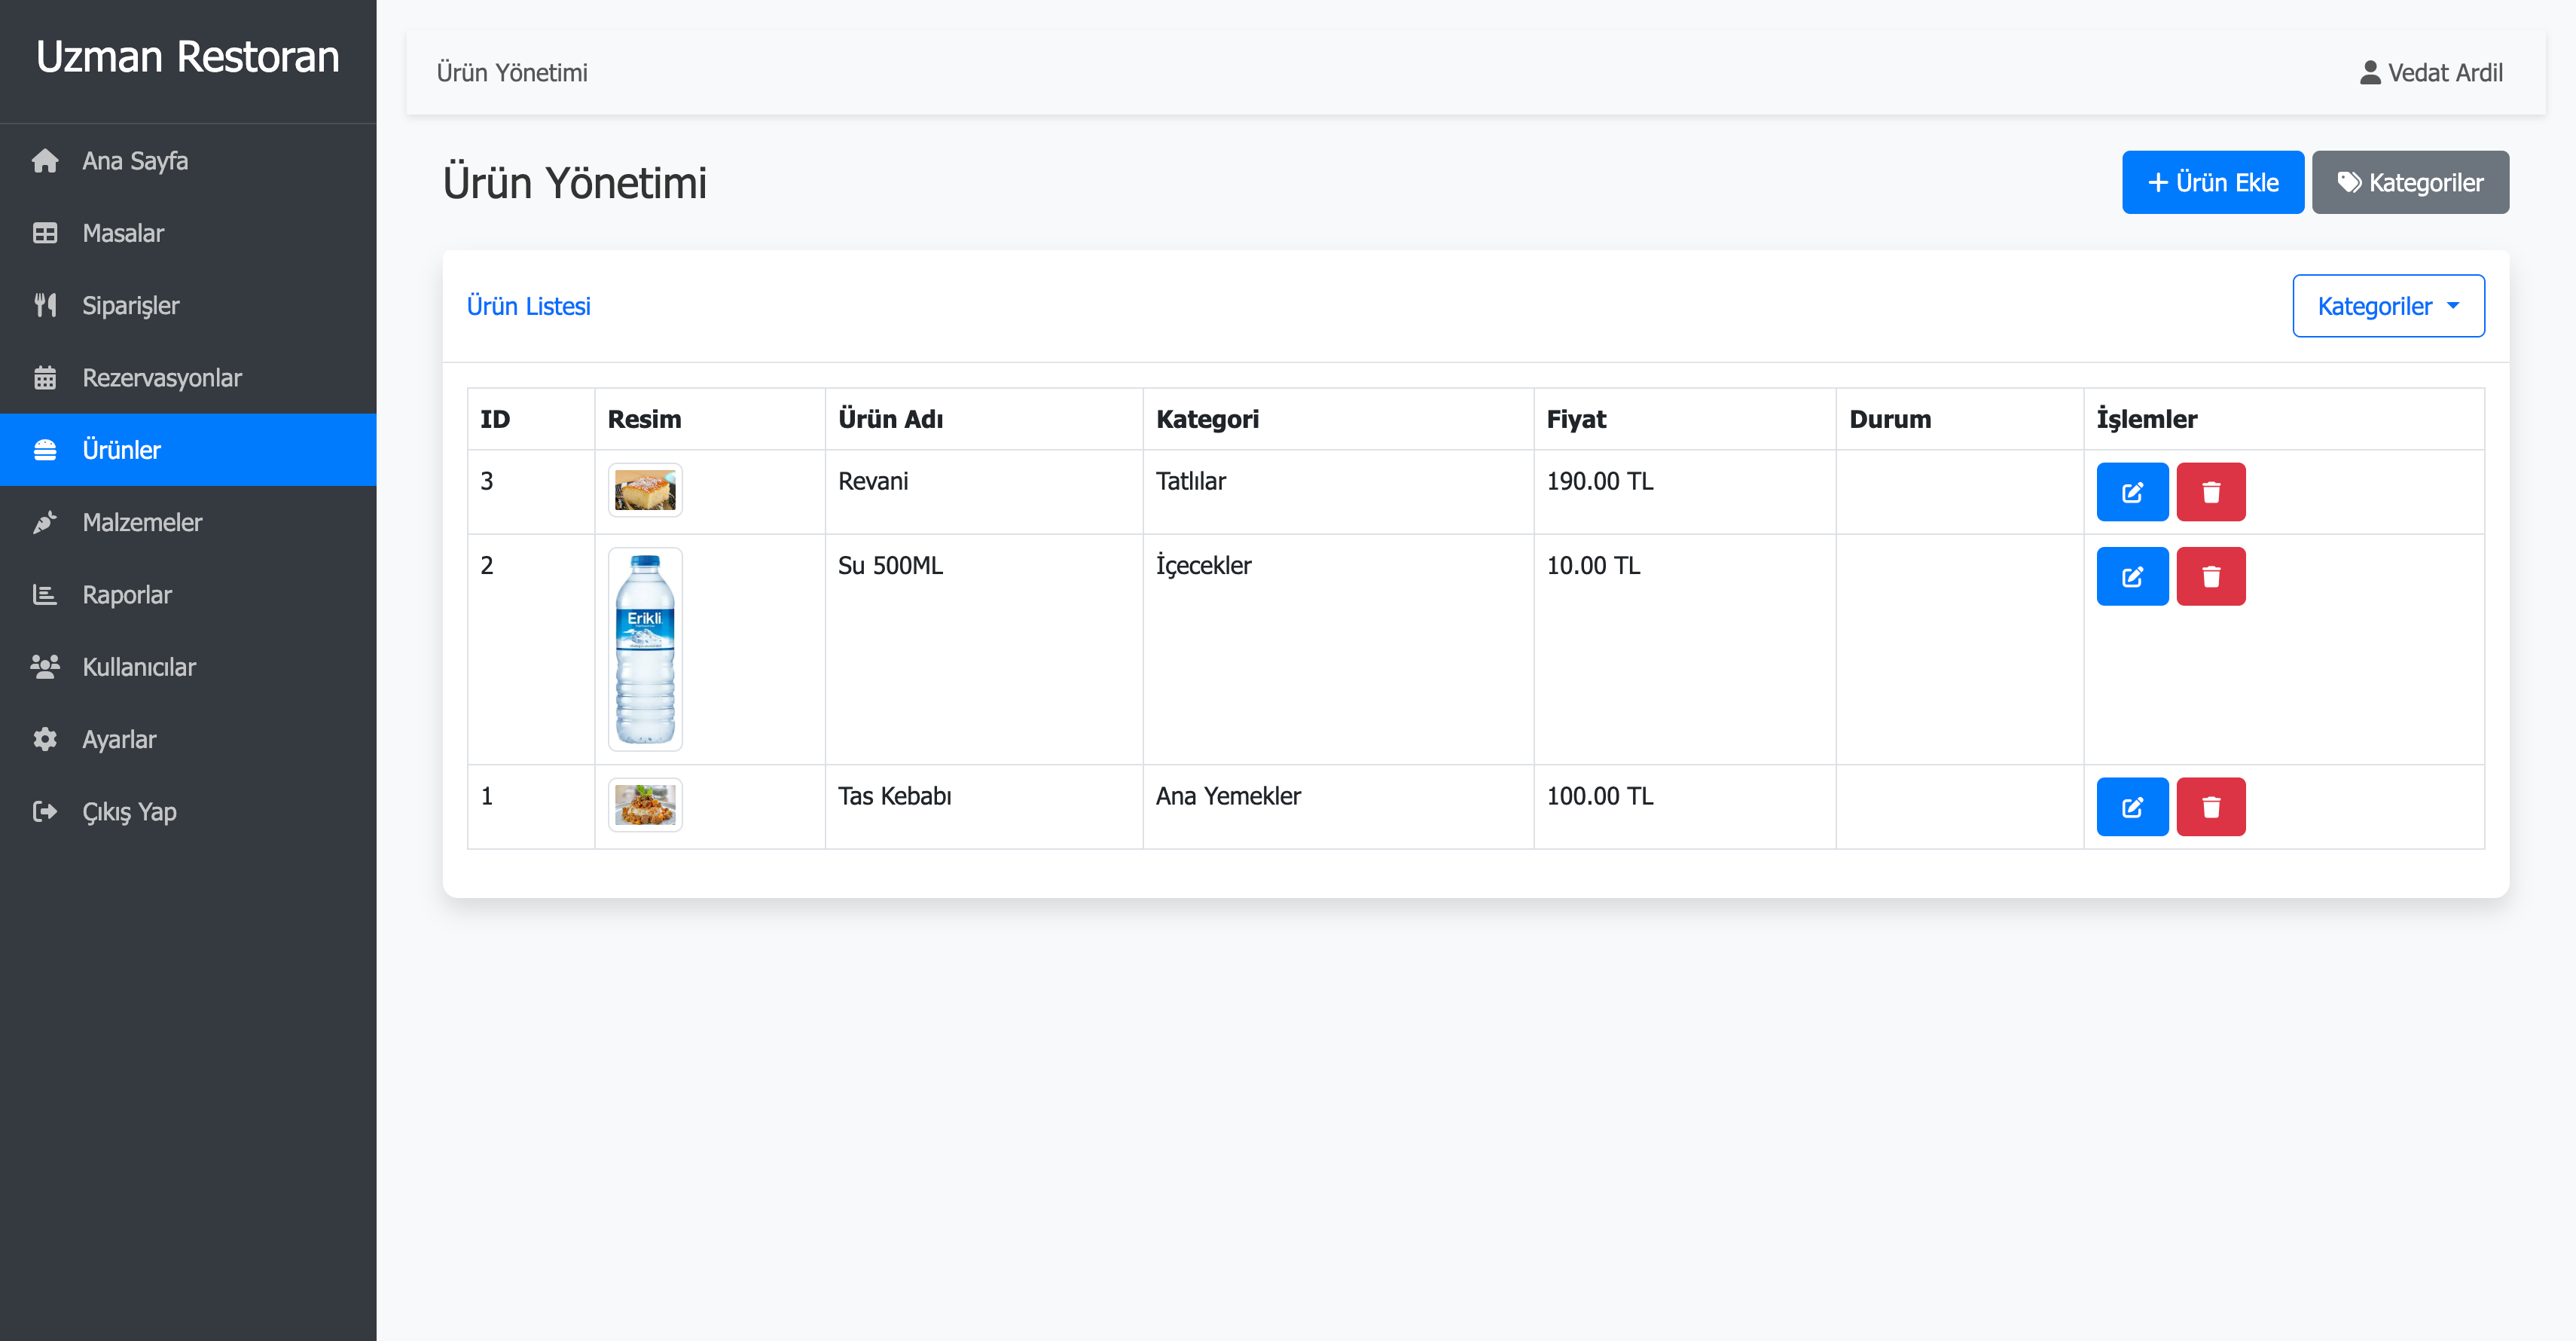Log out via Çıkış Yap
Screen dimensions: 2576x1341
[129, 812]
